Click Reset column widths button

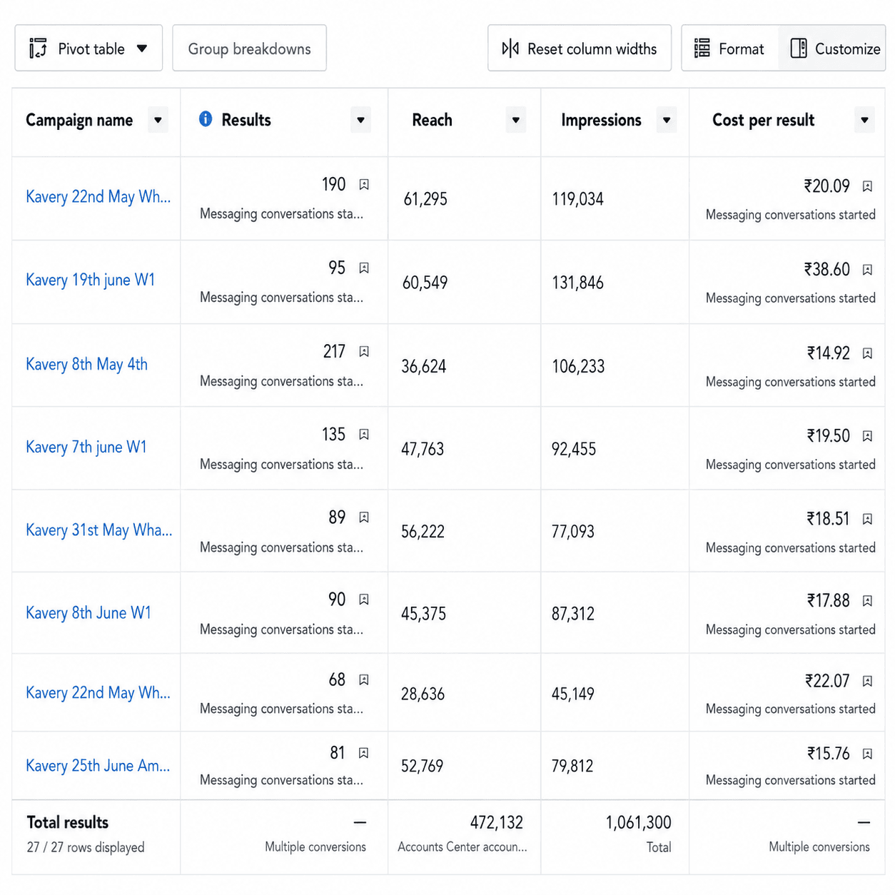coord(580,49)
